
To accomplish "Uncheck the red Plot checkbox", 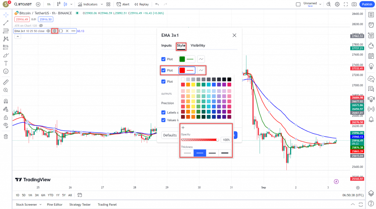I will pyautogui.click(x=163, y=70).
